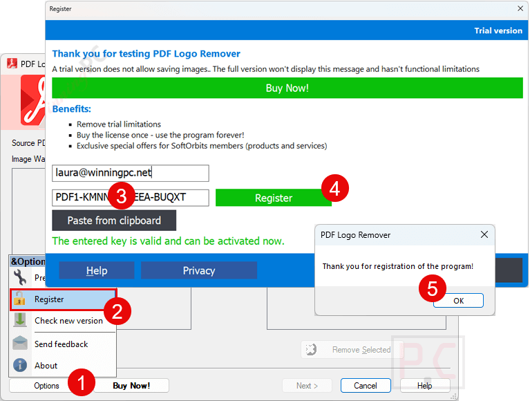
Task: Click the green Register button
Action: point(274,198)
